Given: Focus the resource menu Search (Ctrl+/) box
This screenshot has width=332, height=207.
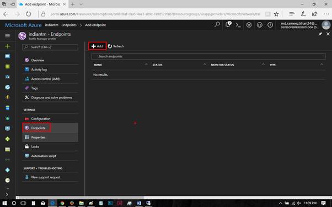Looking at the screenshot, I should point(50,47).
